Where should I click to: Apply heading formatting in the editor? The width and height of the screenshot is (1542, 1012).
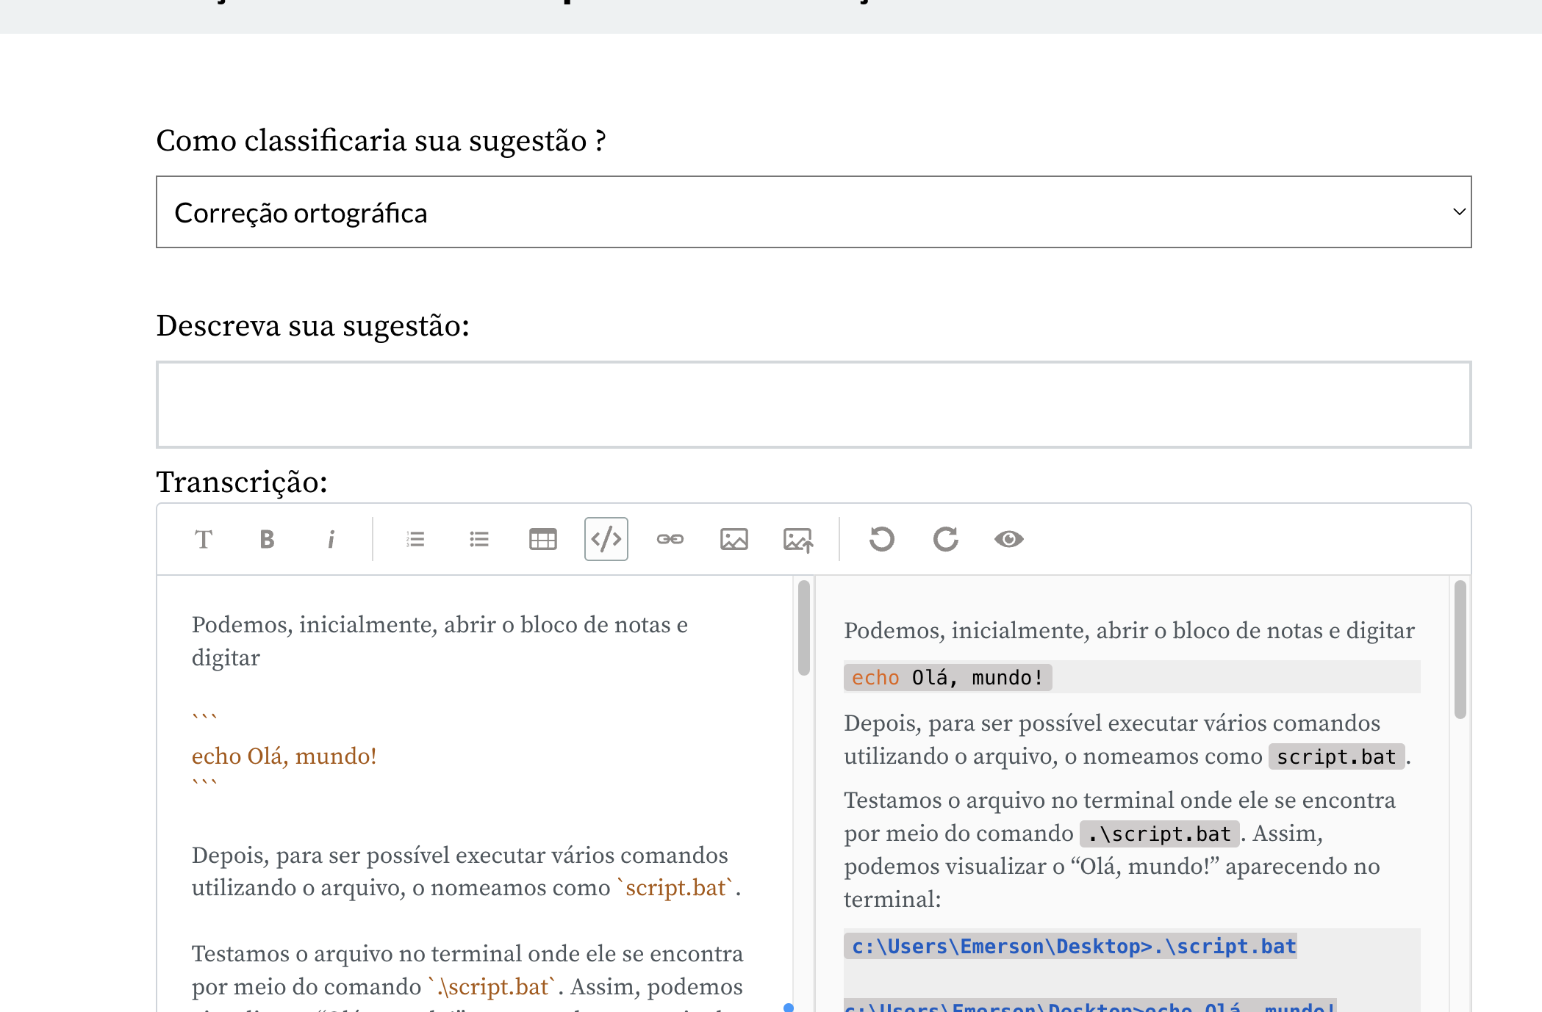point(204,539)
